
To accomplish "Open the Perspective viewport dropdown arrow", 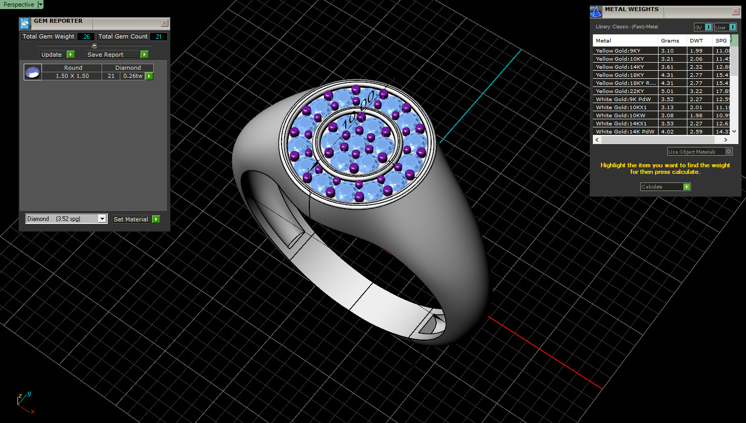I will point(40,5).
